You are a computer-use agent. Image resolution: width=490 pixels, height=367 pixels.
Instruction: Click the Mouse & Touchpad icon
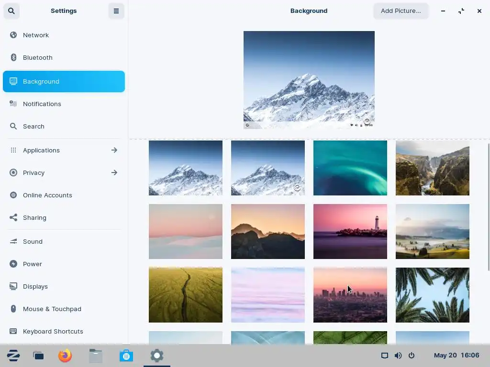(13, 309)
